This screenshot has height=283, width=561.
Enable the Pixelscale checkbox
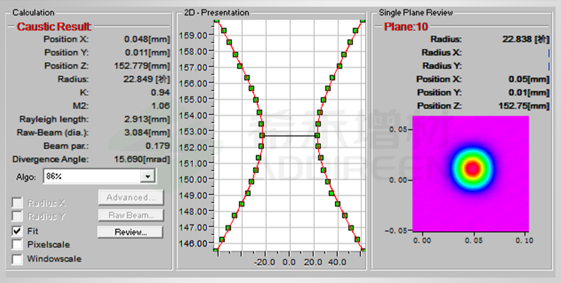coord(17,245)
